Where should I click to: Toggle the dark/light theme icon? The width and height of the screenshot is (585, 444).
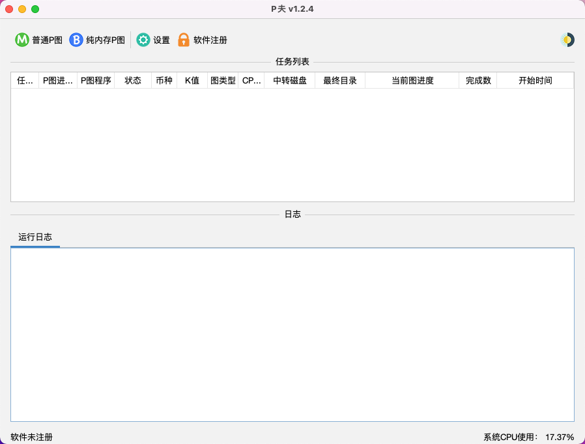click(567, 40)
